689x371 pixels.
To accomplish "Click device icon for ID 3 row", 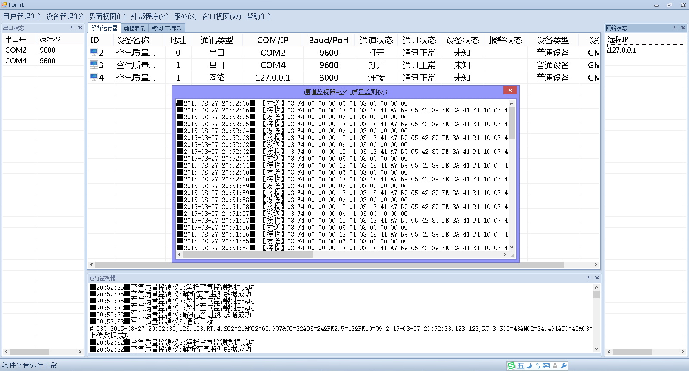I will [93, 65].
